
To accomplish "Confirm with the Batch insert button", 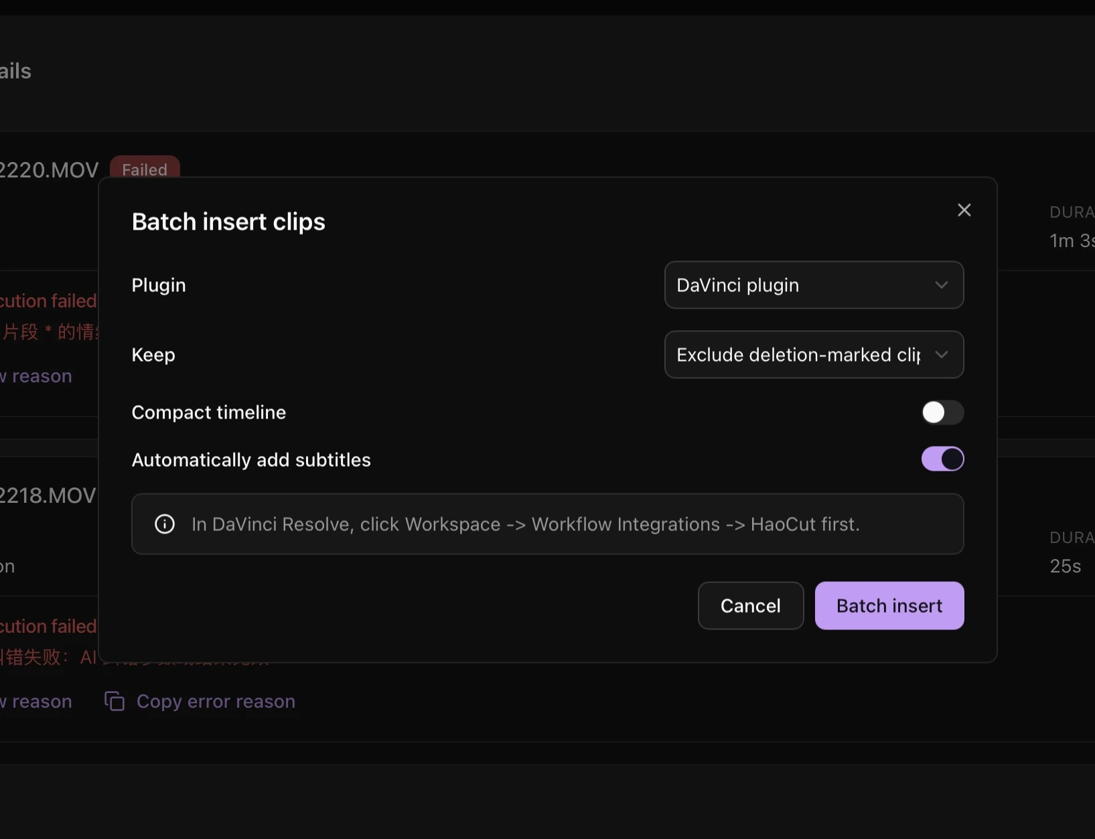I will click(889, 606).
